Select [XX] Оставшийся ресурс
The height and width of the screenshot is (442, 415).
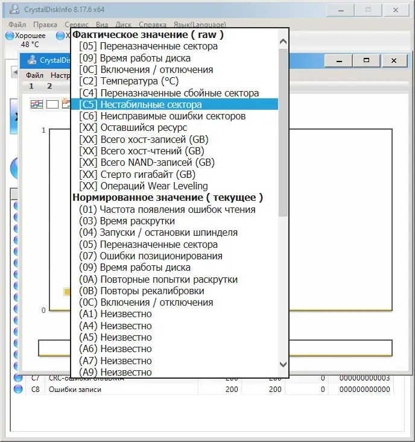(174, 128)
